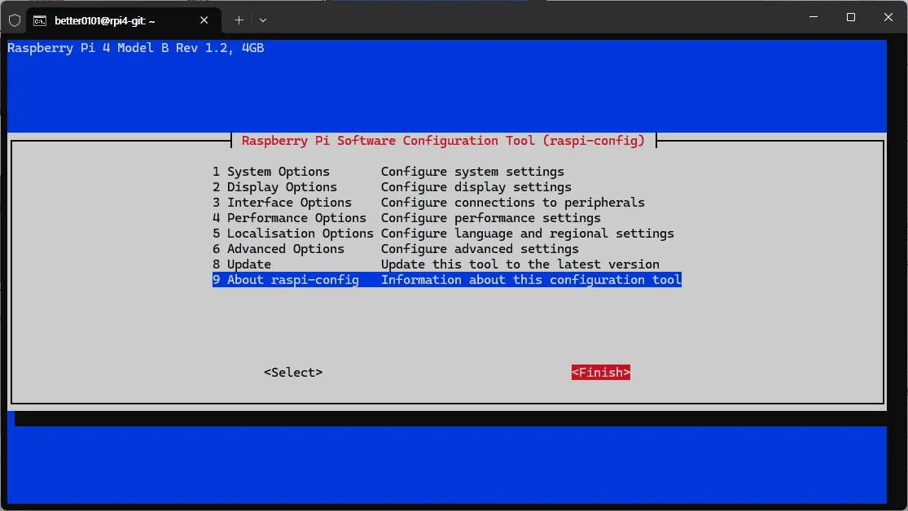Click the 'Raspberry Pi 4 Model B Rev 1.2, 4GB' header
The image size is (908, 511).
pos(135,48)
